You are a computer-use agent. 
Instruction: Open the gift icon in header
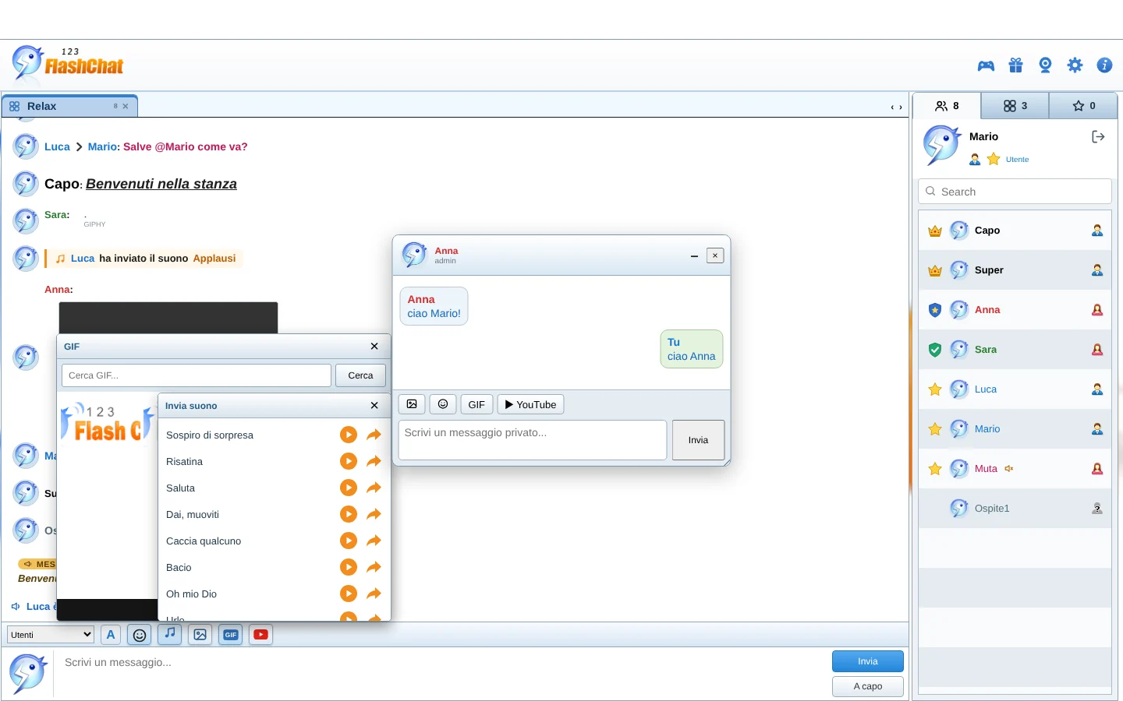pos(1015,65)
